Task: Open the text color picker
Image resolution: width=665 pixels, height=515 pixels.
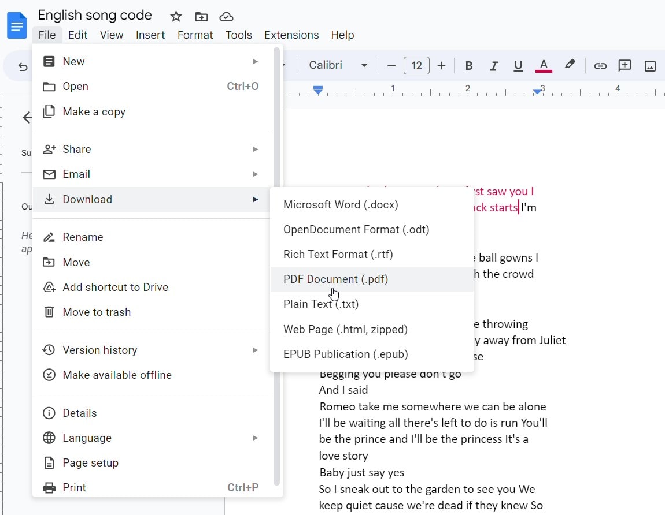Action: [544, 65]
